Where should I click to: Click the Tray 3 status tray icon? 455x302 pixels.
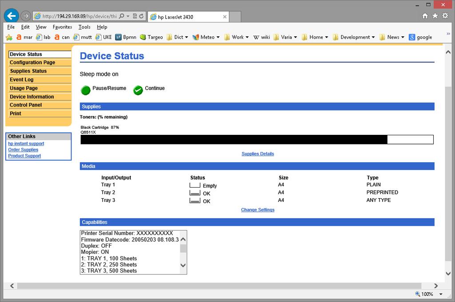pos(195,200)
